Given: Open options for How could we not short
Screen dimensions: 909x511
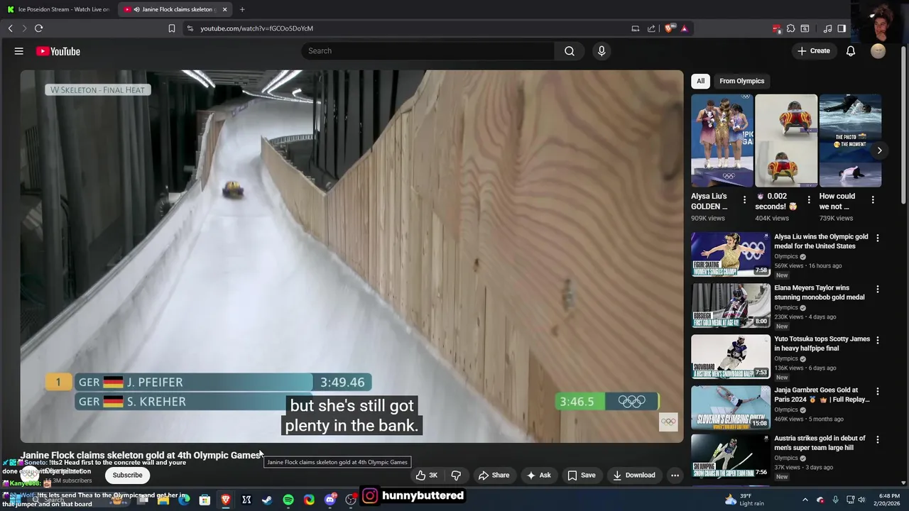Looking at the screenshot, I should tap(873, 200).
